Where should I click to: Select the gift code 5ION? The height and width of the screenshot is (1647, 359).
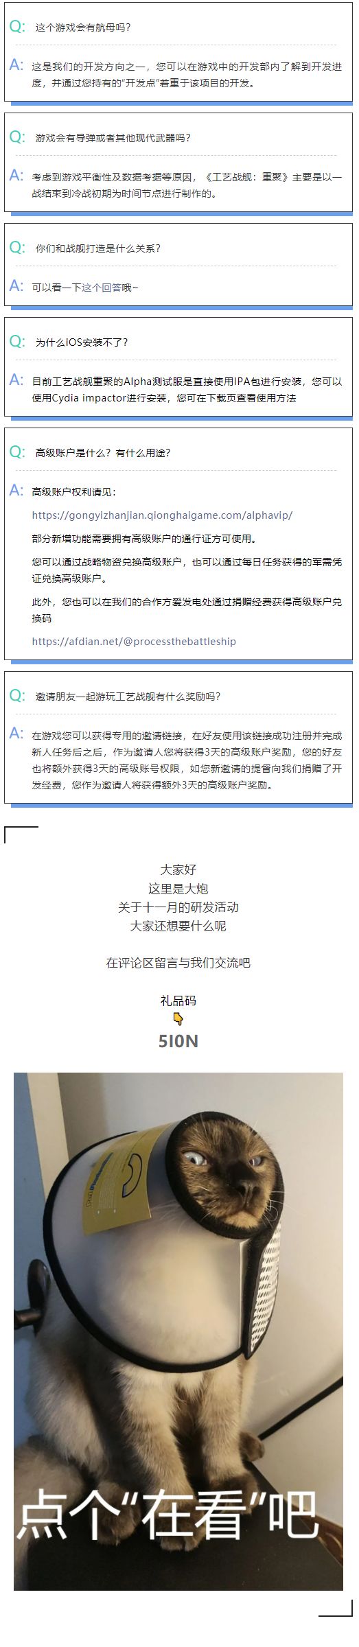pos(178,1041)
